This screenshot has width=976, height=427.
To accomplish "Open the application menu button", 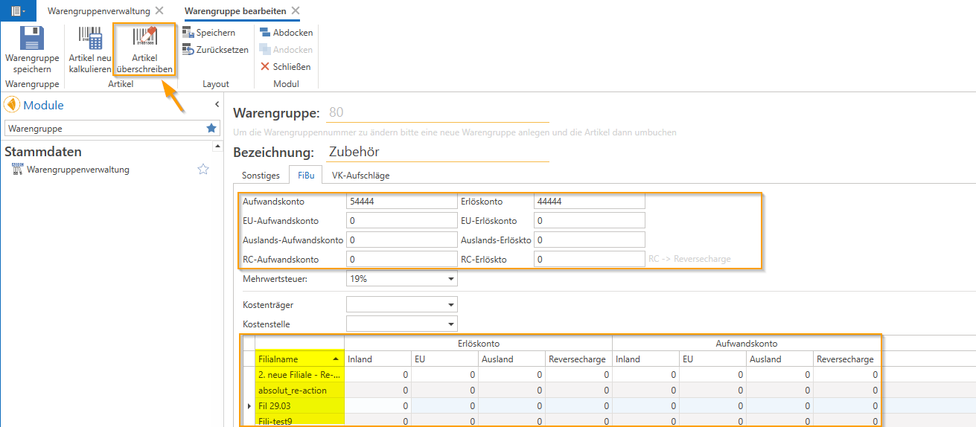I will (x=19, y=11).
